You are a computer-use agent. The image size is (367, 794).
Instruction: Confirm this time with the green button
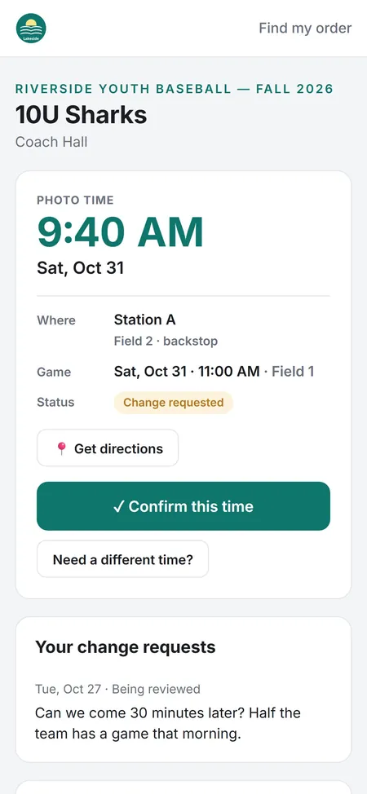183,506
